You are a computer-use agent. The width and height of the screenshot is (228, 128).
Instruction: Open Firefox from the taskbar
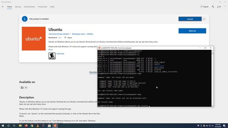click(x=26, y=126)
